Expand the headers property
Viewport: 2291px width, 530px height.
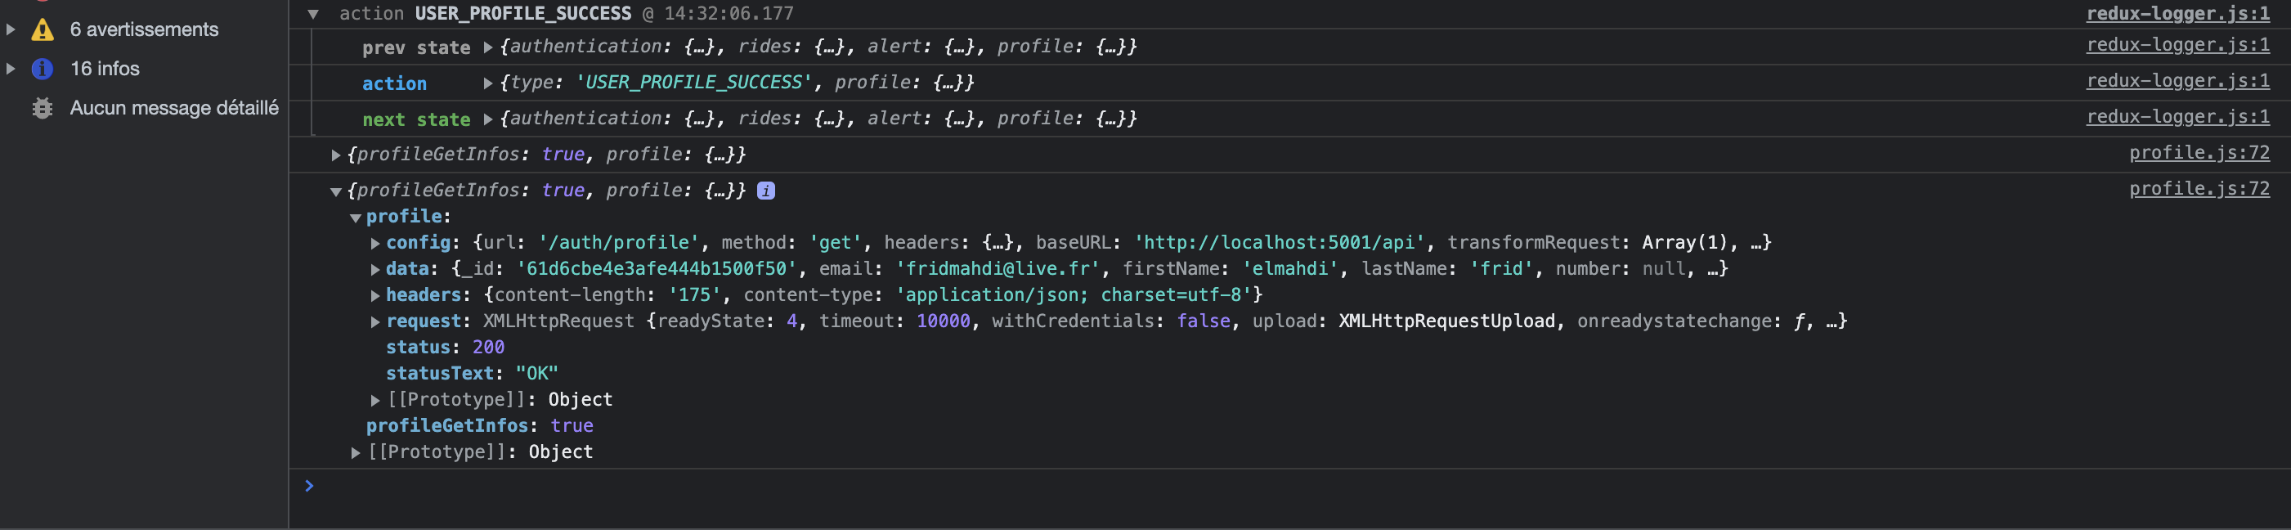375,296
